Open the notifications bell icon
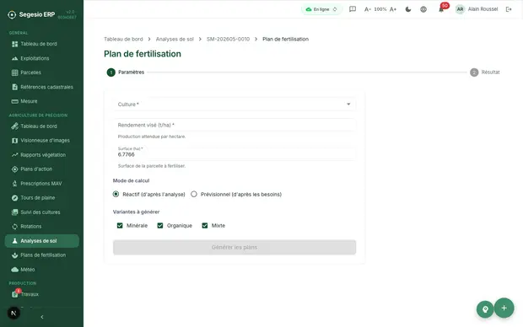Viewport: 523px width, 327px height. [441, 9]
